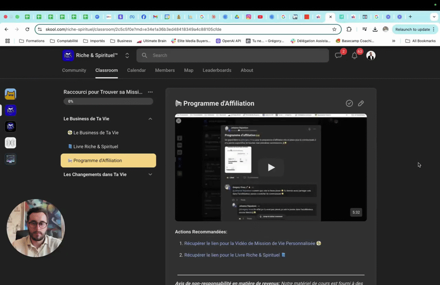Open tab search dropdown arrow
The image size is (440, 285).
(434, 17)
